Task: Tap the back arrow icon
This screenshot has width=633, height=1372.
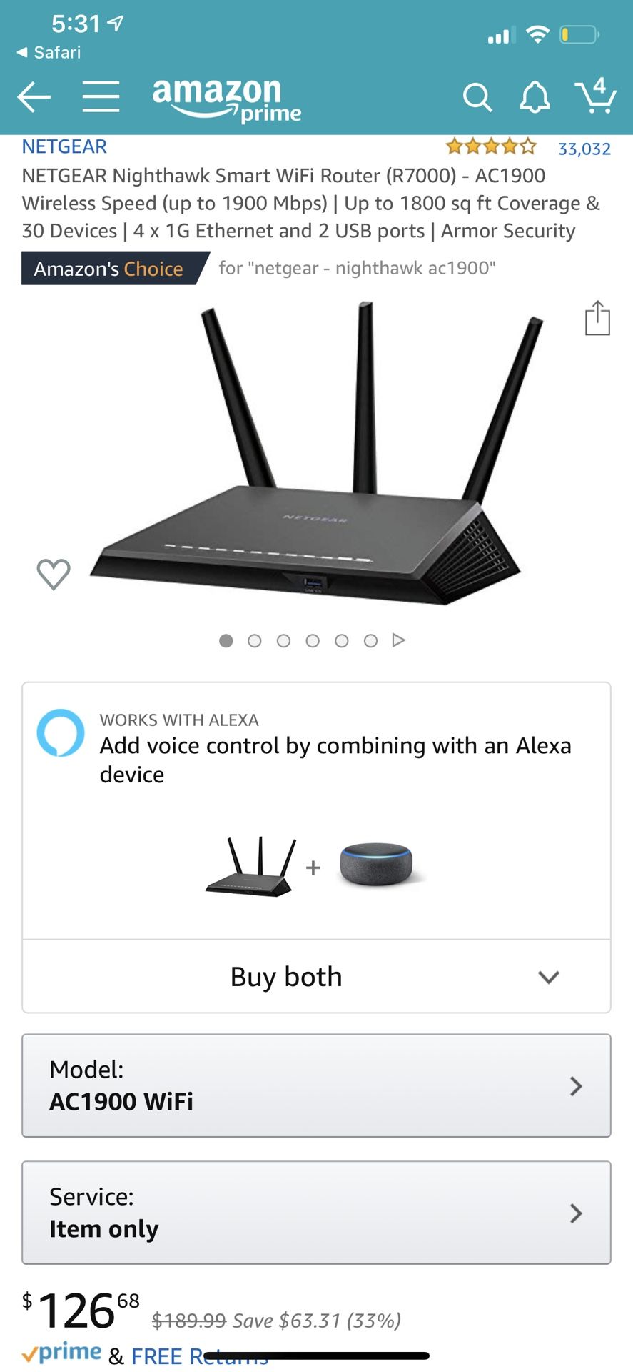Action: click(x=34, y=97)
